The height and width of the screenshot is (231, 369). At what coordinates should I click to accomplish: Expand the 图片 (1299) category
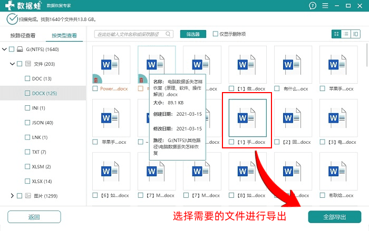click(x=12, y=196)
